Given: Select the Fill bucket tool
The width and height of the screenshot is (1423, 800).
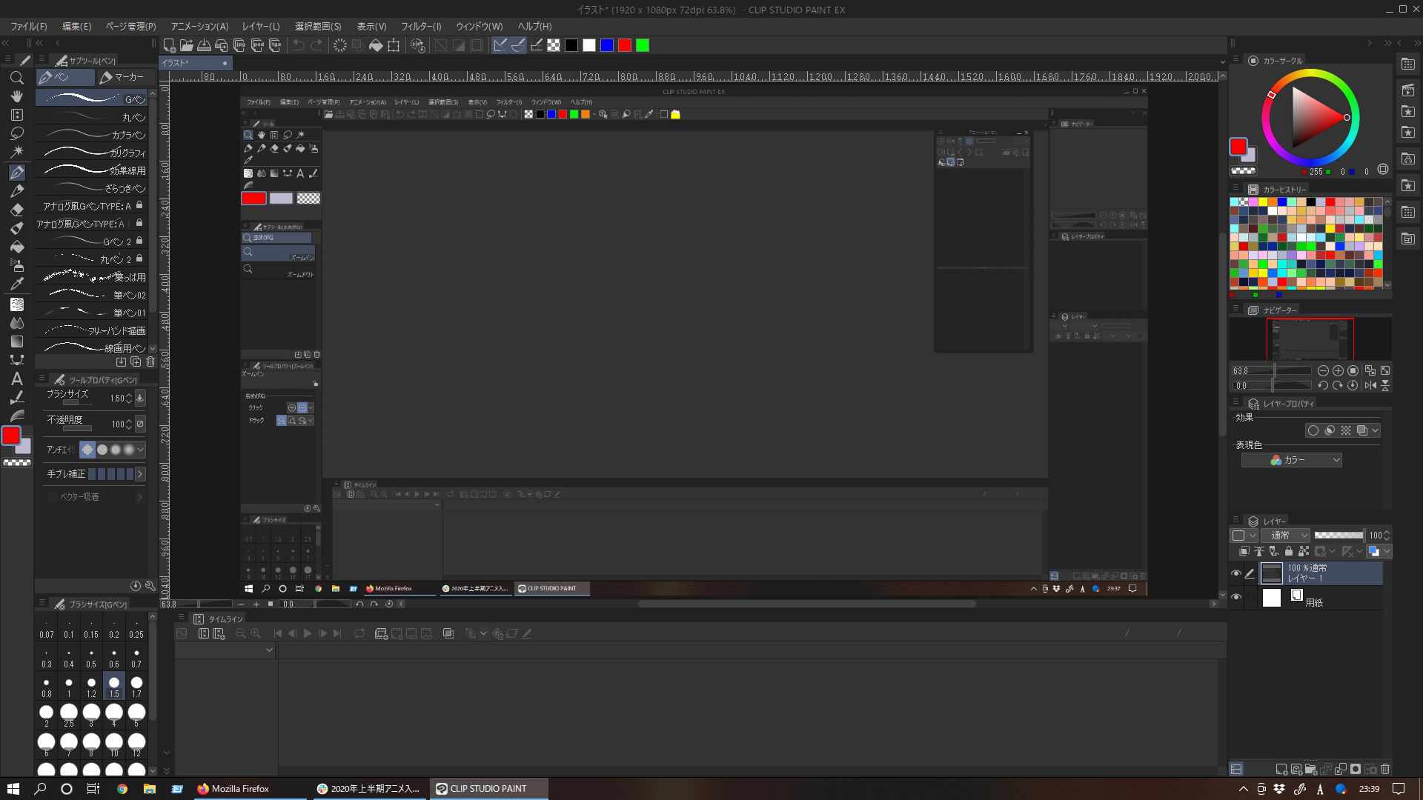Looking at the screenshot, I should [x=16, y=247].
